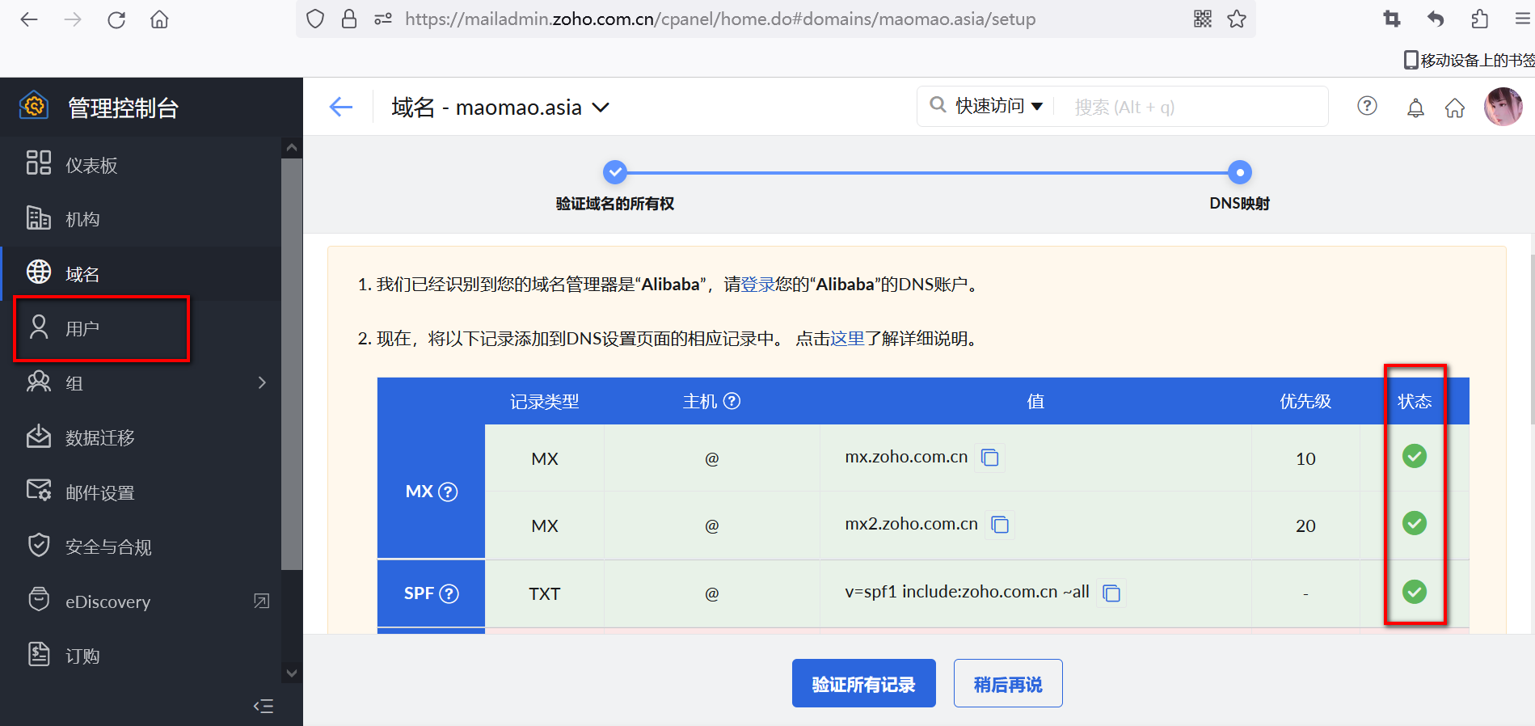The image size is (1535, 726).
Task: Expand the maomao.asia domain dropdown
Action: coord(601,108)
